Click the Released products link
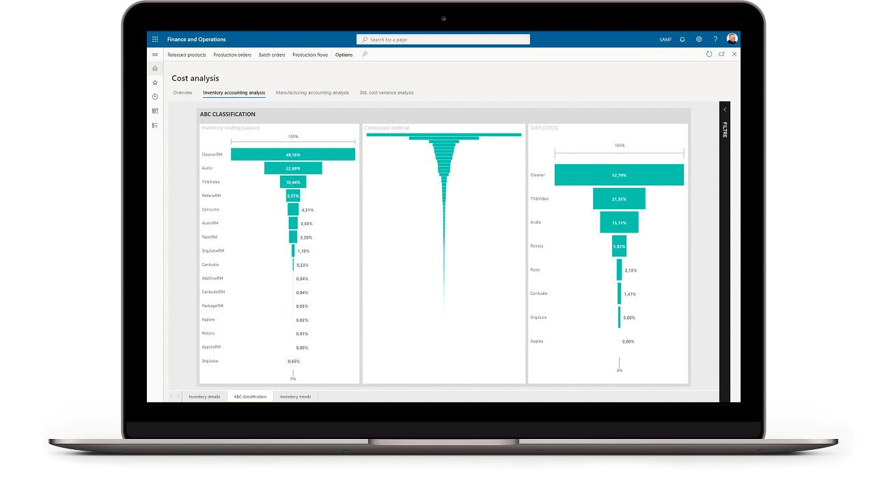 (187, 55)
